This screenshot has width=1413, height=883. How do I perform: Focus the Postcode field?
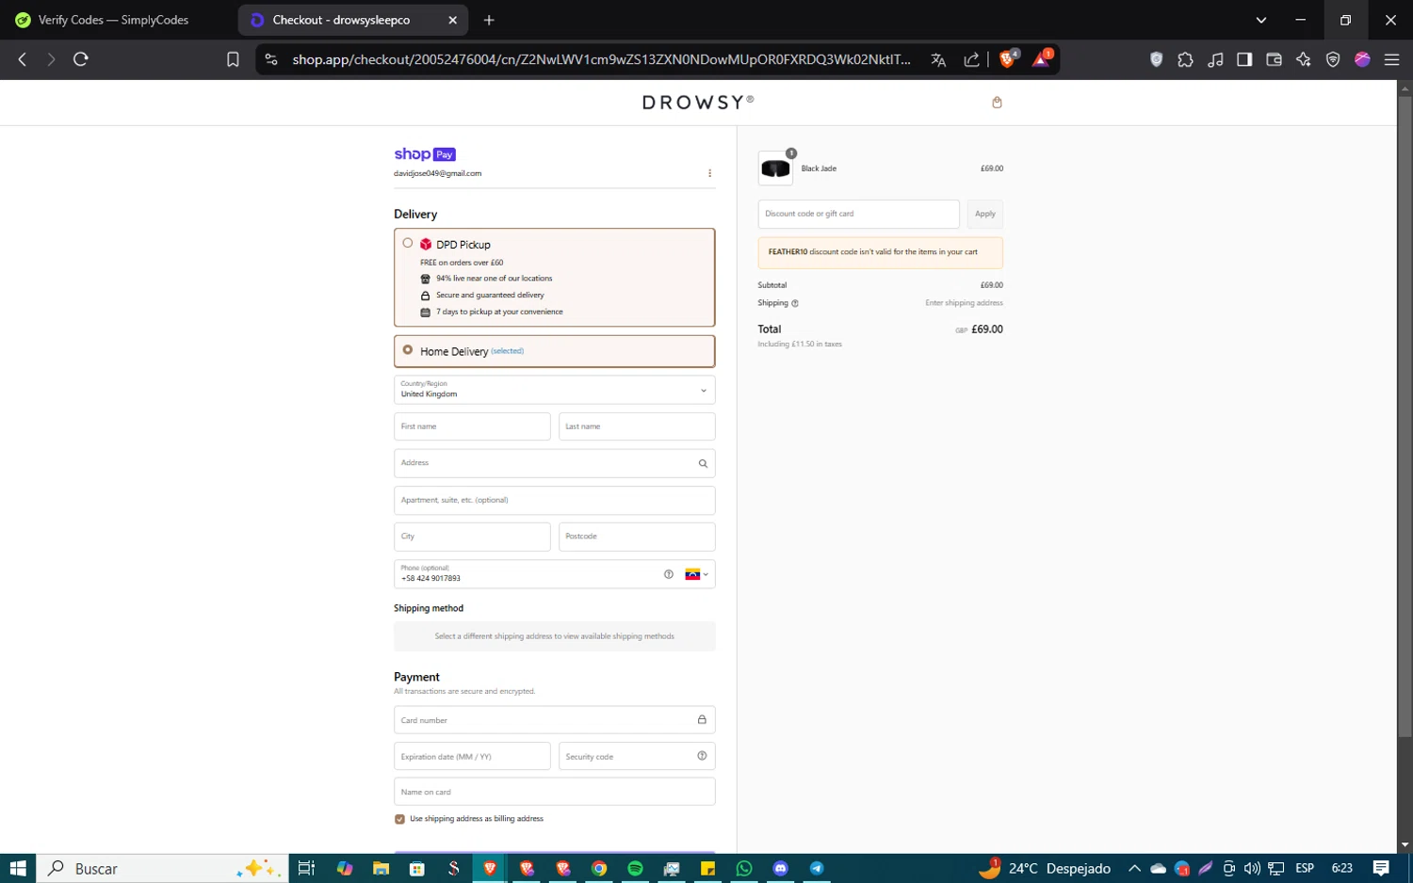(637, 537)
